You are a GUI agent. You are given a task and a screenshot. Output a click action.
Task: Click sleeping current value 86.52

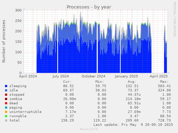(68, 86)
